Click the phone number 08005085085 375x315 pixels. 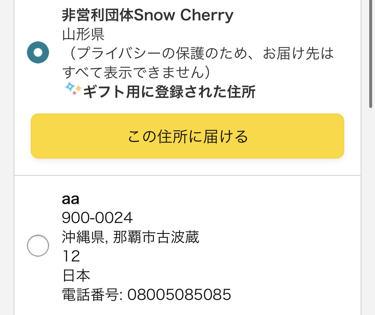tap(179, 295)
